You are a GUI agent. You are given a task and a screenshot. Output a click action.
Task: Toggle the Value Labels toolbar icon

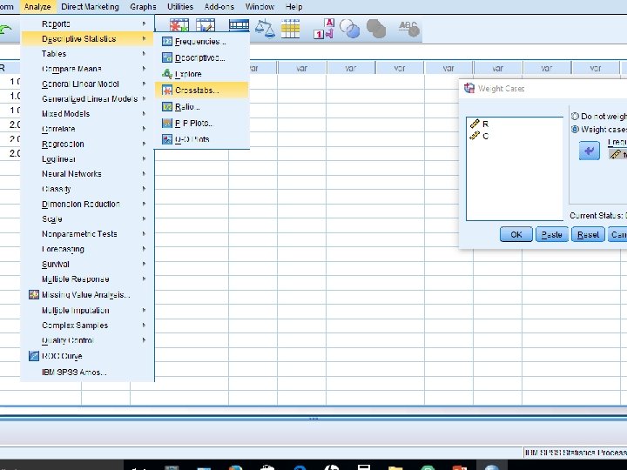[324, 29]
